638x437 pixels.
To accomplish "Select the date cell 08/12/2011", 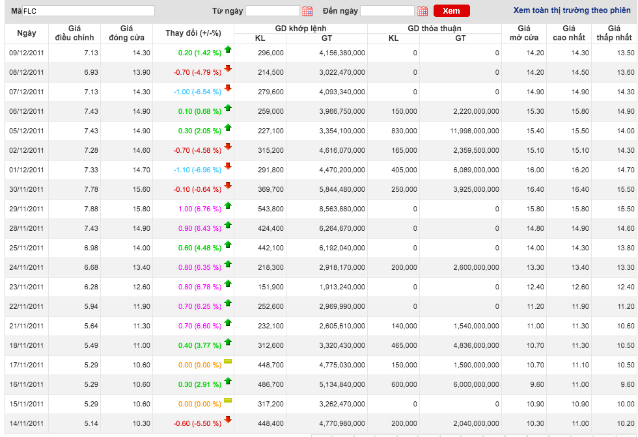I will [x=27, y=72].
